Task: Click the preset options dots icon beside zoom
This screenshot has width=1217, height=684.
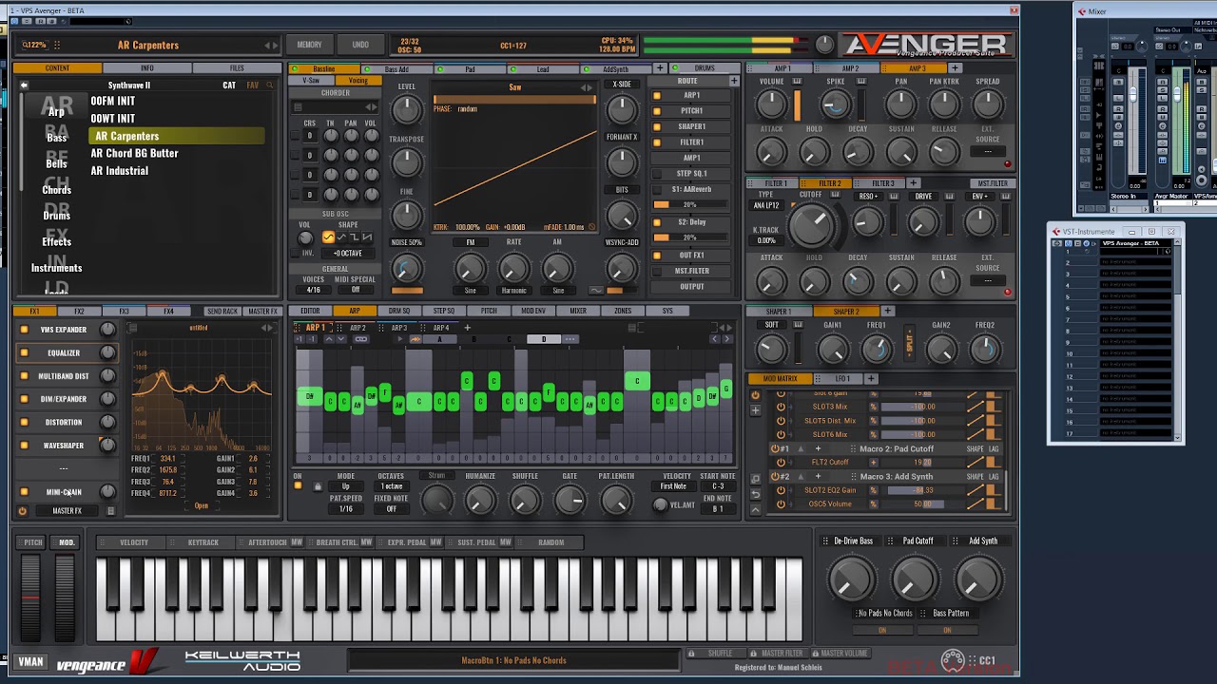Action: point(57,45)
